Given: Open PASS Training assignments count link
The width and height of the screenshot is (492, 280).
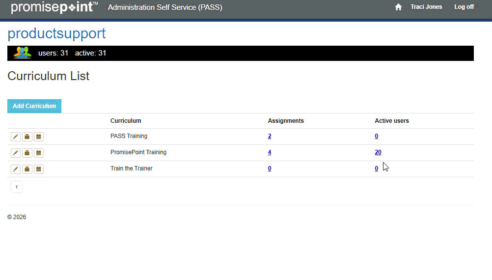Looking at the screenshot, I should [270, 136].
